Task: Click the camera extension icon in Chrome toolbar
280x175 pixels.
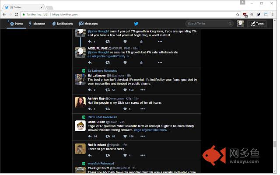Action: (252, 14)
